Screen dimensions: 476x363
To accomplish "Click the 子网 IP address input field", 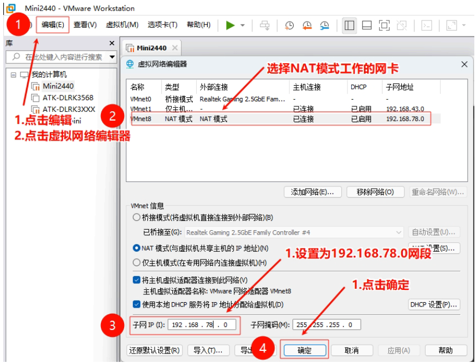I will tap(202, 325).
